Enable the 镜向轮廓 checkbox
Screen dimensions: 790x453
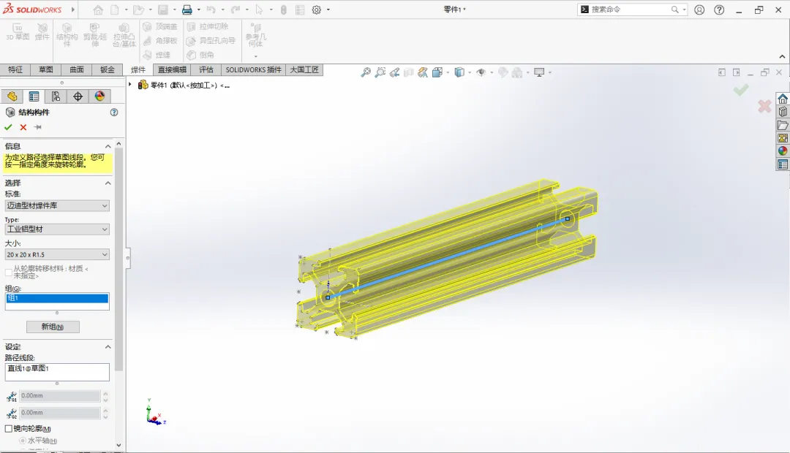pos(9,429)
